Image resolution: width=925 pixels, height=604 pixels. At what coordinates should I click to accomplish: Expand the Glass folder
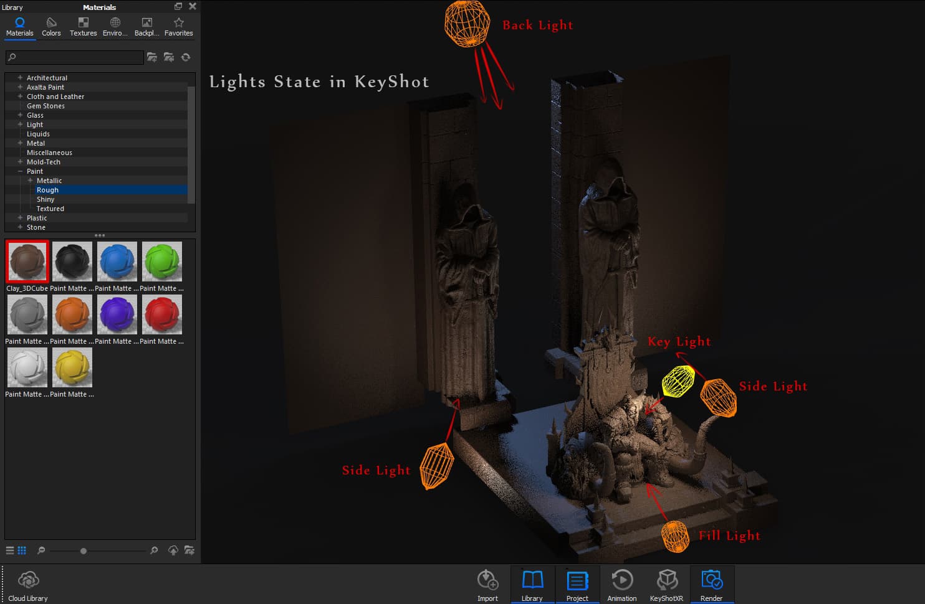pos(20,115)
